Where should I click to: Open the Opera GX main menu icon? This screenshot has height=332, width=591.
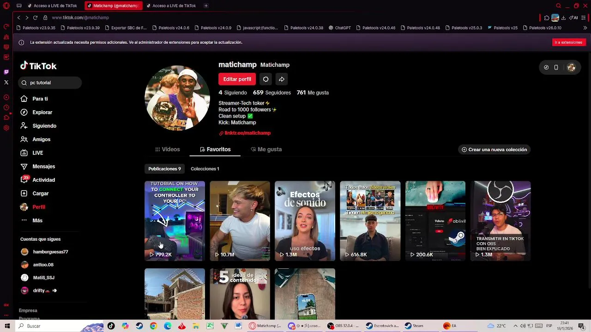(6, 6)
